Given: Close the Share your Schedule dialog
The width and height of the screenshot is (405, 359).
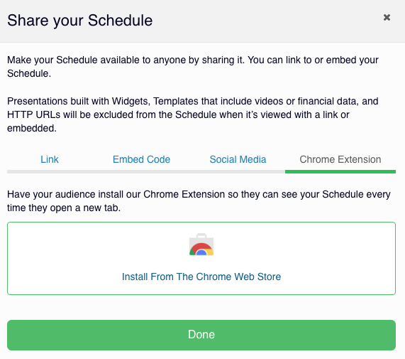Looking at the screenshot, I should (387, 17).
